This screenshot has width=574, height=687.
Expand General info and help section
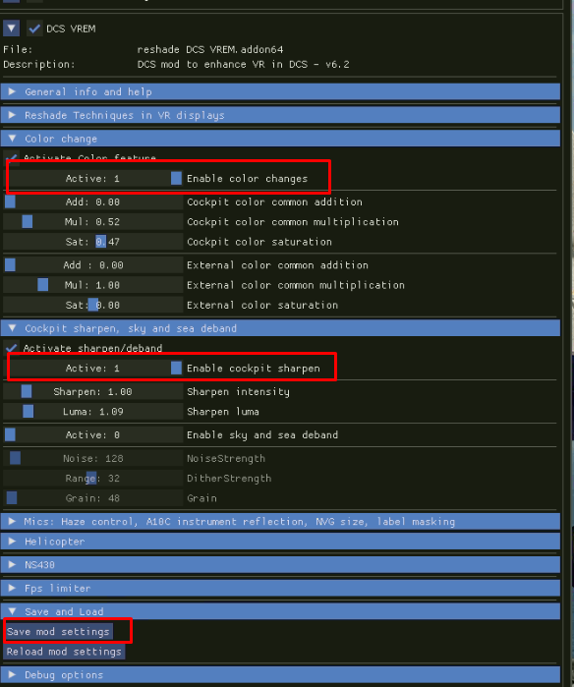tap(280, 91)
